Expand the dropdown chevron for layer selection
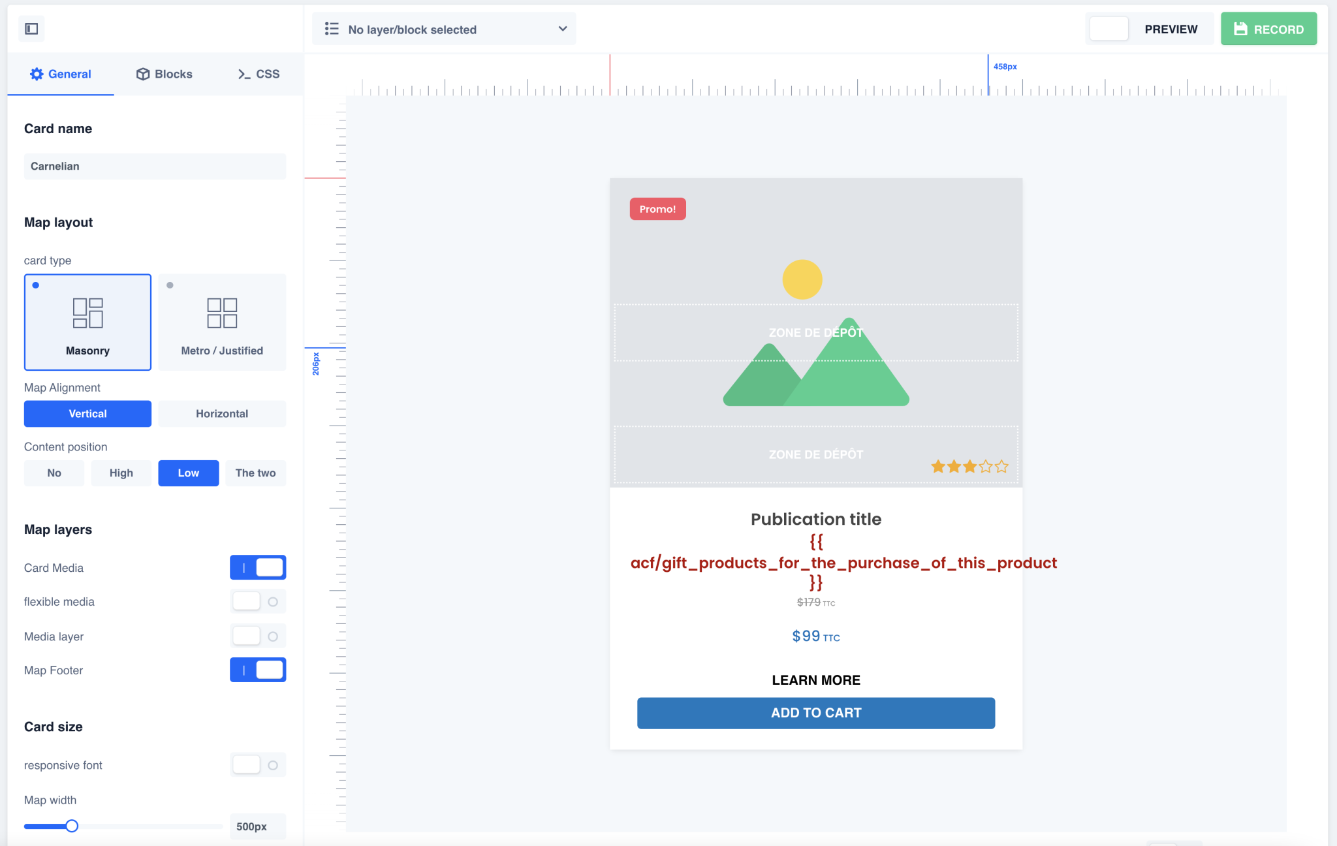1337x846 pixels. pos(563,29)
